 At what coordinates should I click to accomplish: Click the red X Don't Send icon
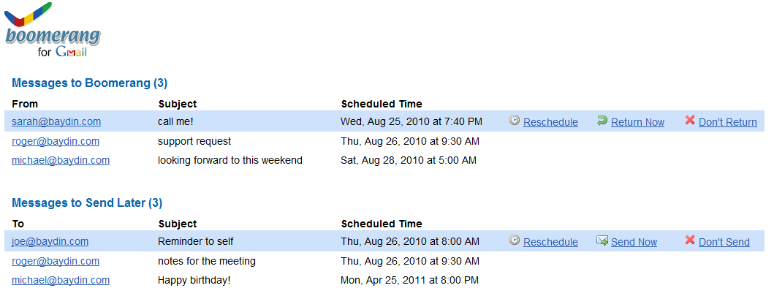(690, 240)
